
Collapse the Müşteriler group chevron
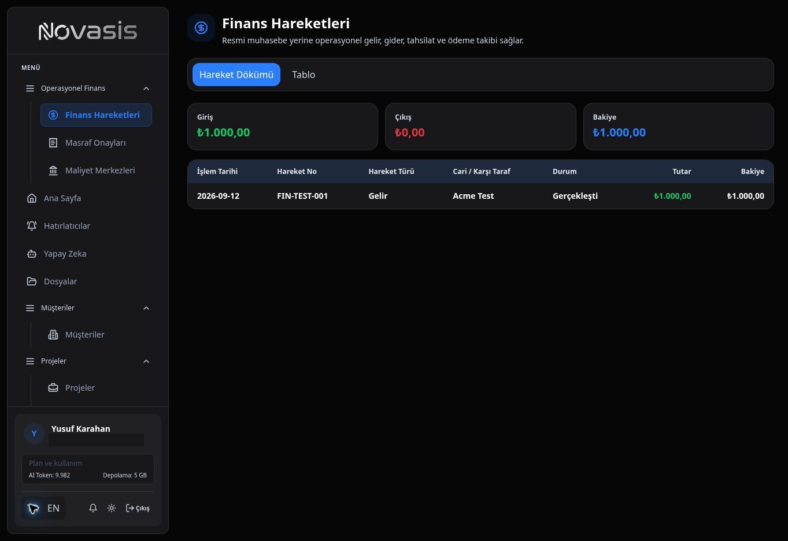146,308
